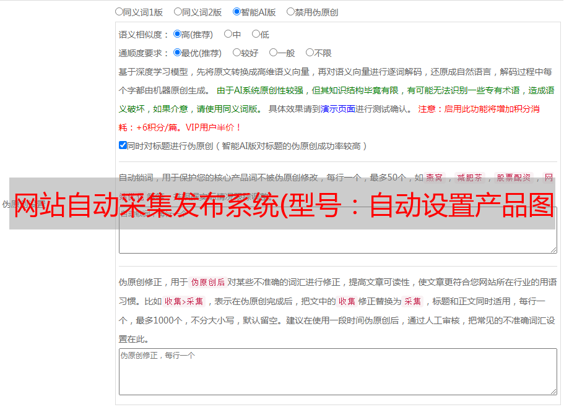This screenshot has height=407, width=564.
Task: Click the 减肥茶 example keyword tag
Action: [470, 178]
